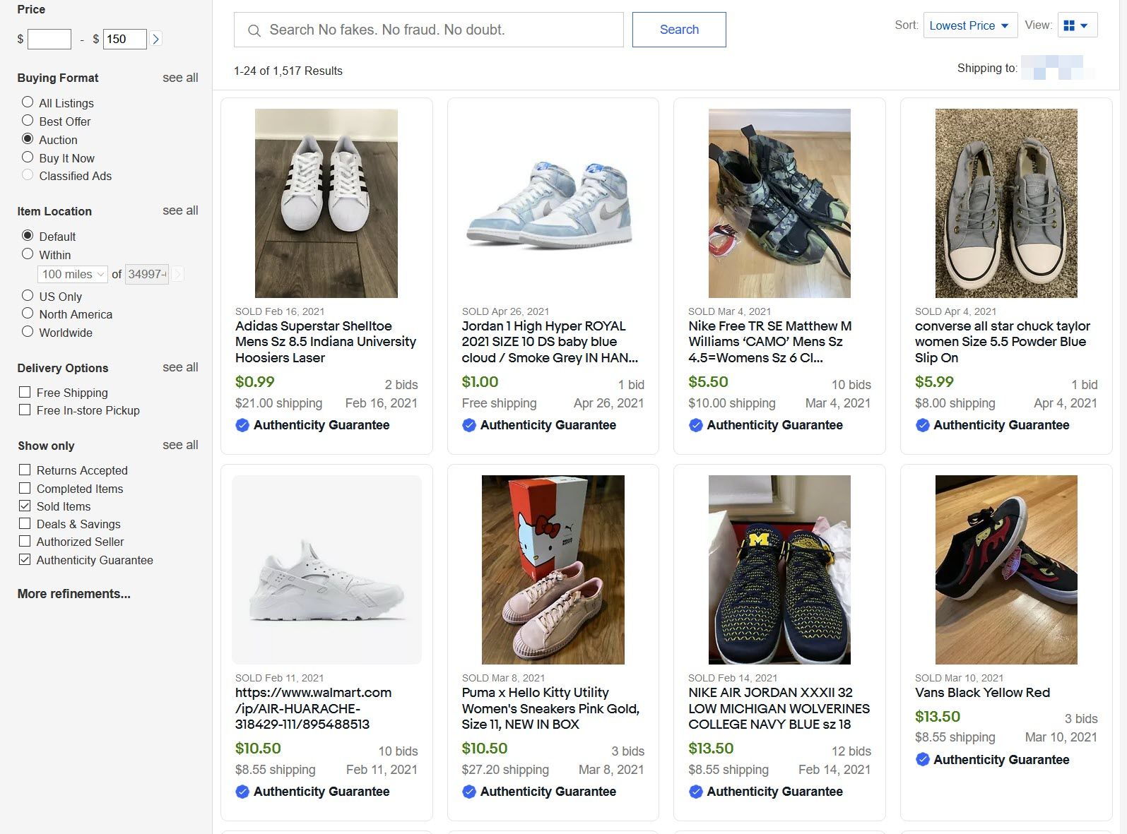The image size is (1127, 834).
Task: Click the 1-24 of 1,517 Results text
Action: coord(288,71)
